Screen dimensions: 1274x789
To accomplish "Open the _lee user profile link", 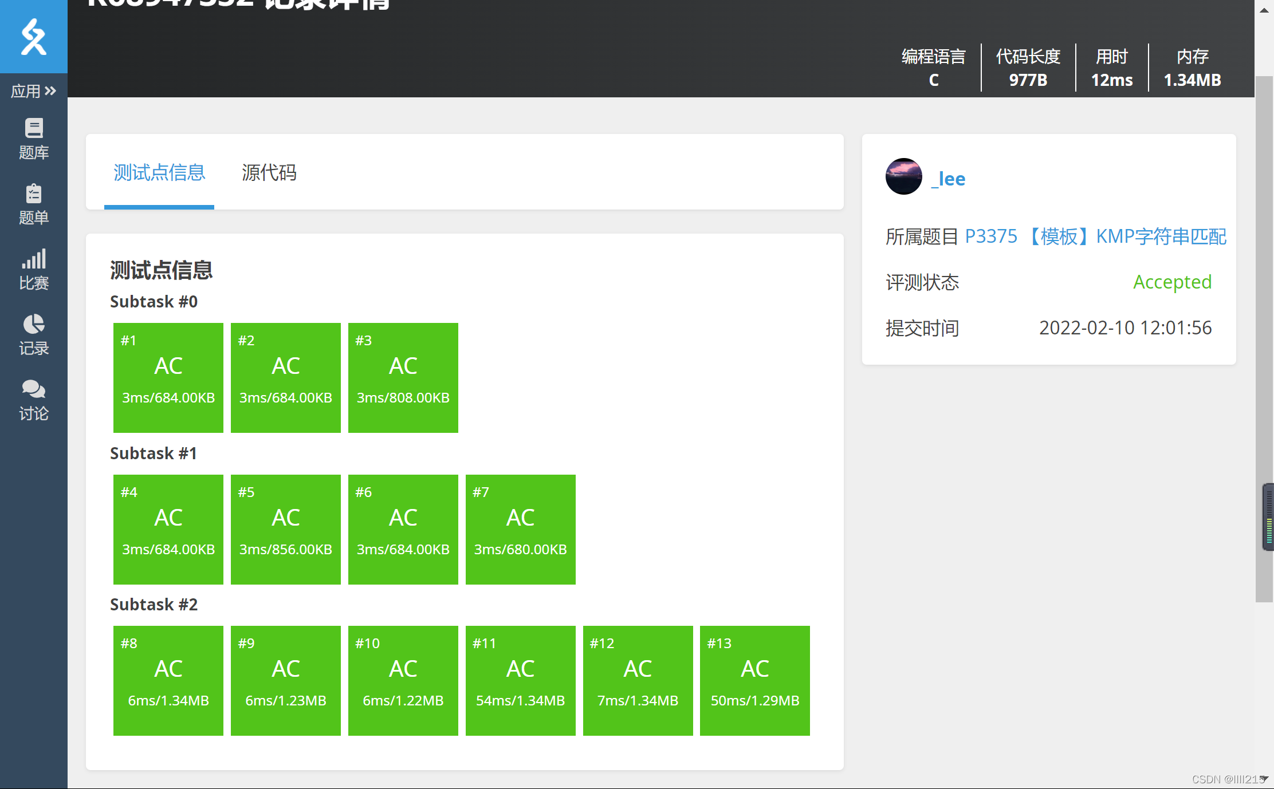I will [948, 179].
